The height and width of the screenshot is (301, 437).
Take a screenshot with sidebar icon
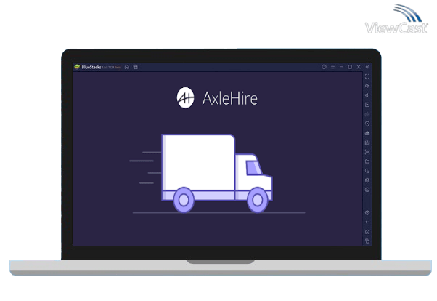pyautogui.click(x=367, y=152)
